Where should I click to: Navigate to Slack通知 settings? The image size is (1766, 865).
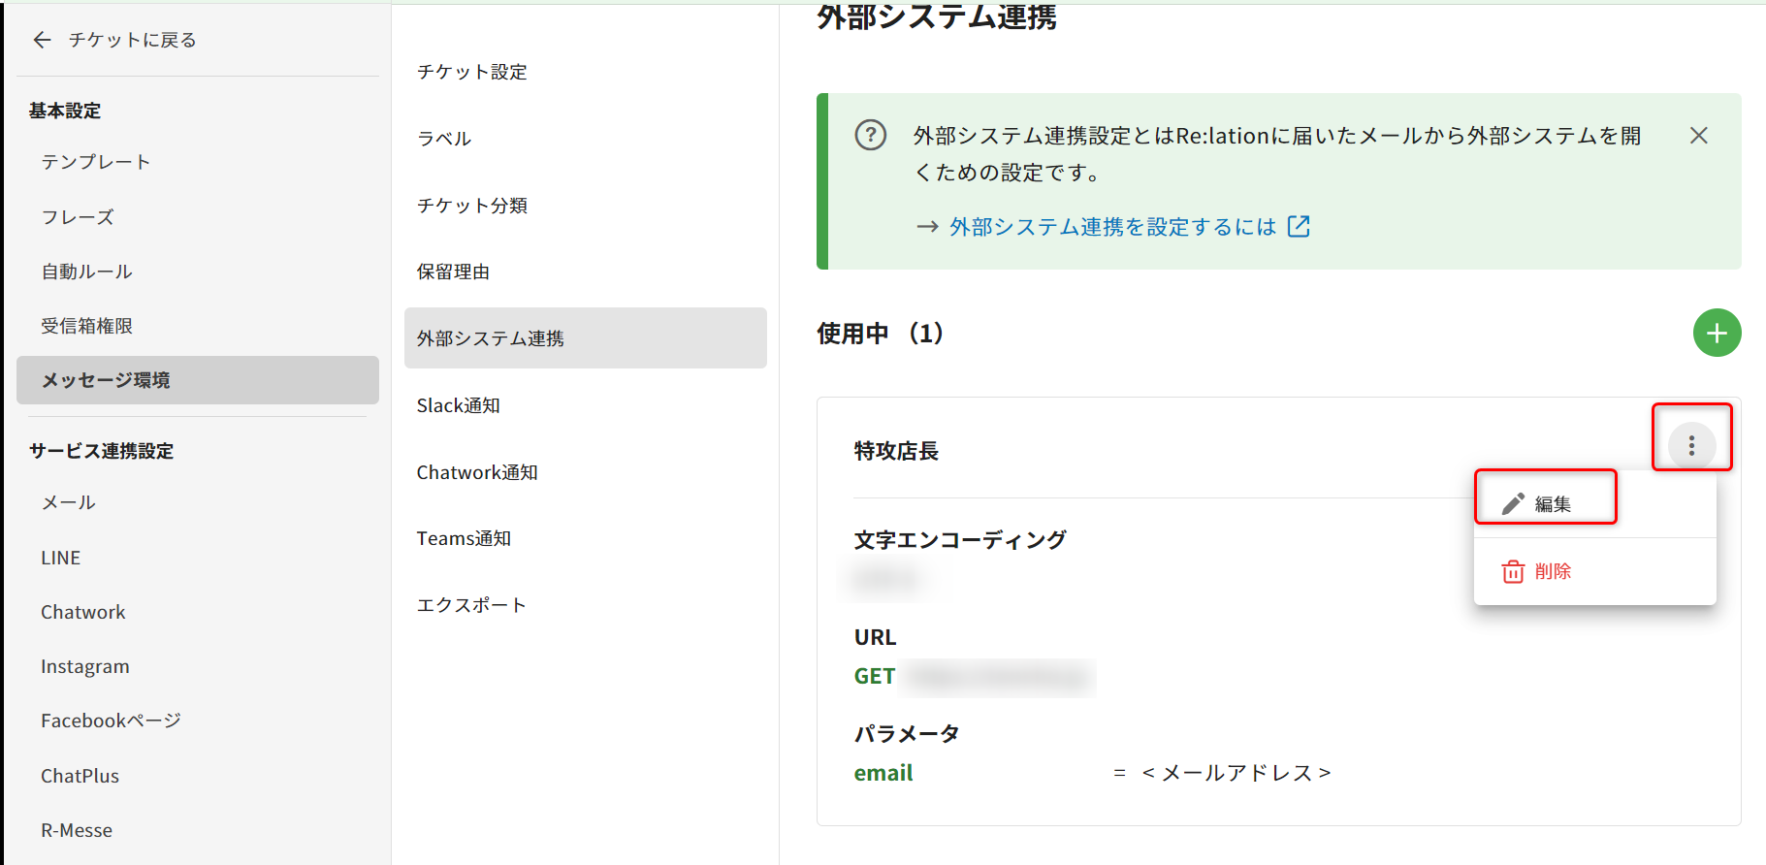[458, 405]
